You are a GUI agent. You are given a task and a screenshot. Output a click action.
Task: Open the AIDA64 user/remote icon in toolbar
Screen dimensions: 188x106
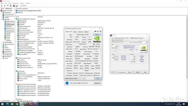(x=14, y=6)
